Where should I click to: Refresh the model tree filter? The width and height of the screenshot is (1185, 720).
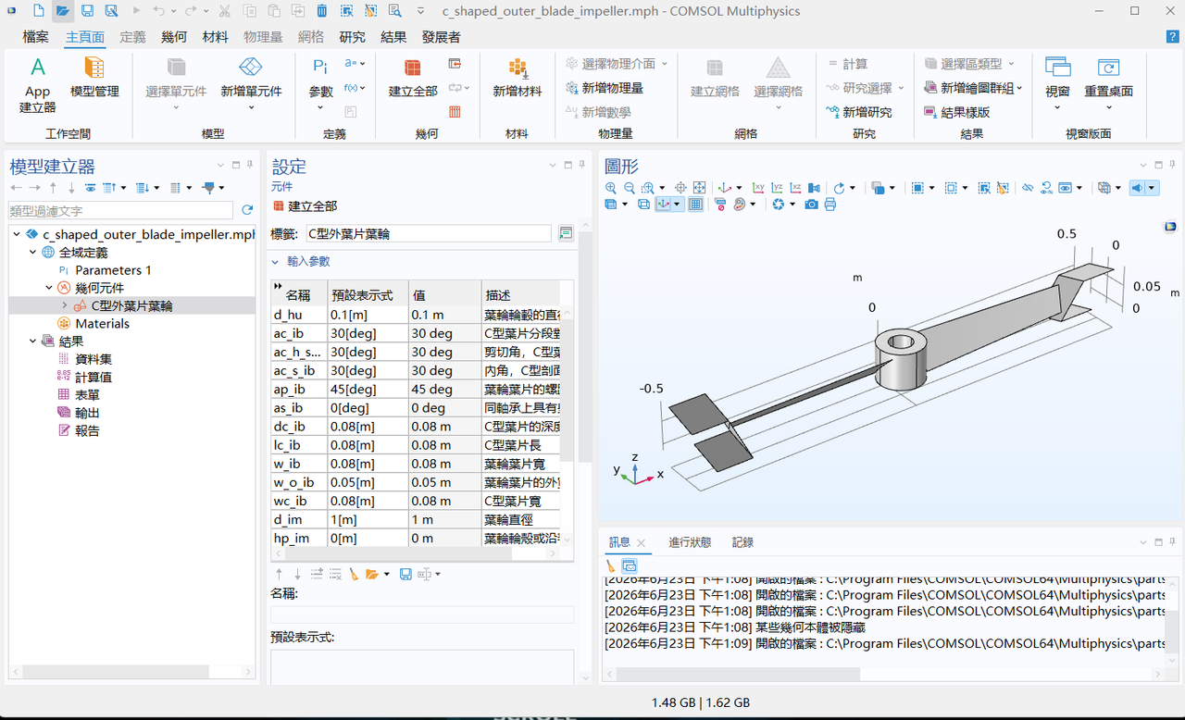(x=247, y=210)
